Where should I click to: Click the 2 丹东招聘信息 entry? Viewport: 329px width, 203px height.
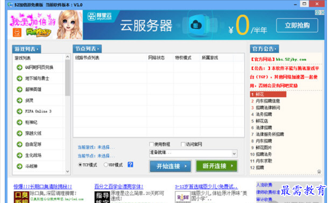266,101
